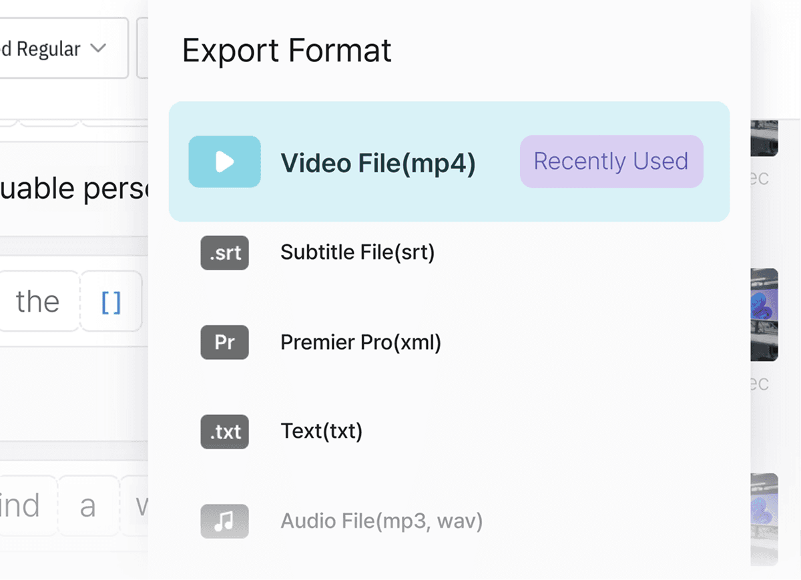Pick Premier Pro(xml) export option
Viewport: 801px width, 580px height.
pos(360,342)
